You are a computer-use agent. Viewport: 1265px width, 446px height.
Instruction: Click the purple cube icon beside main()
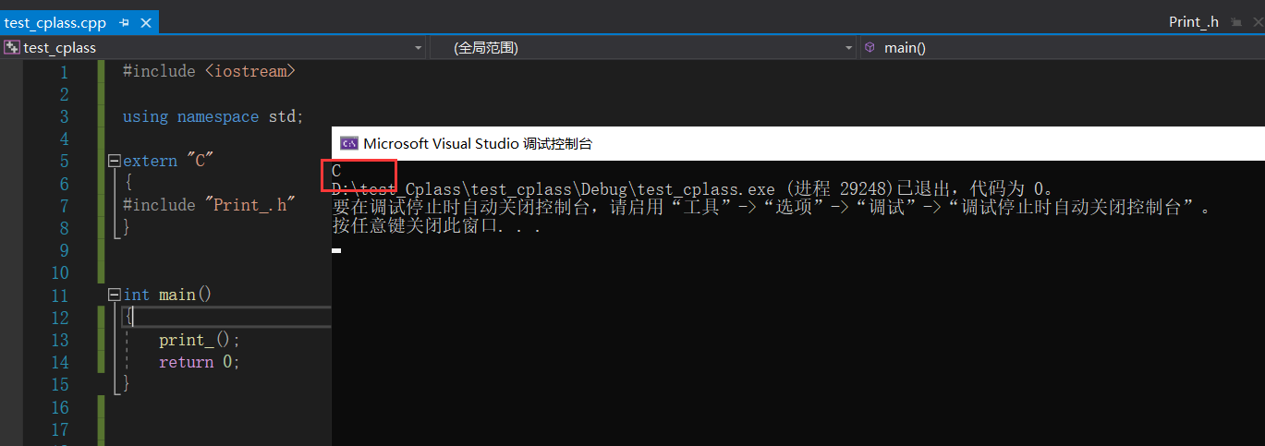[x=870, y=47]
